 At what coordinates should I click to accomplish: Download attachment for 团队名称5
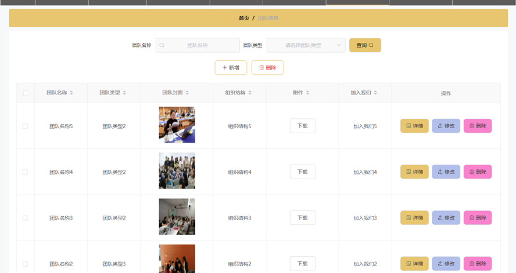tap(302, 126)
